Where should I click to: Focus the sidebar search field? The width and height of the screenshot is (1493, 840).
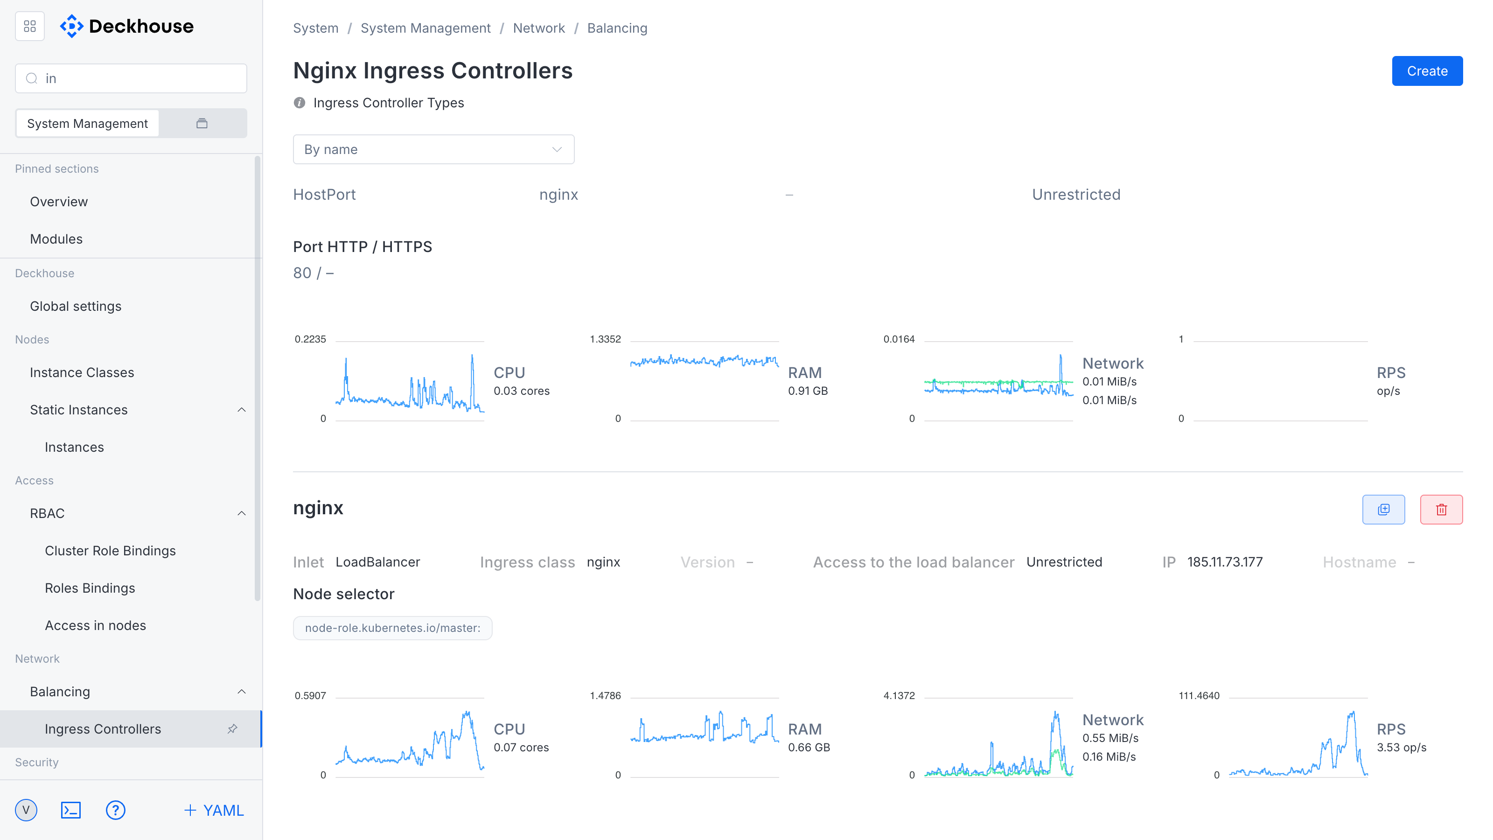pyautogui.click(x=131, y=78)
